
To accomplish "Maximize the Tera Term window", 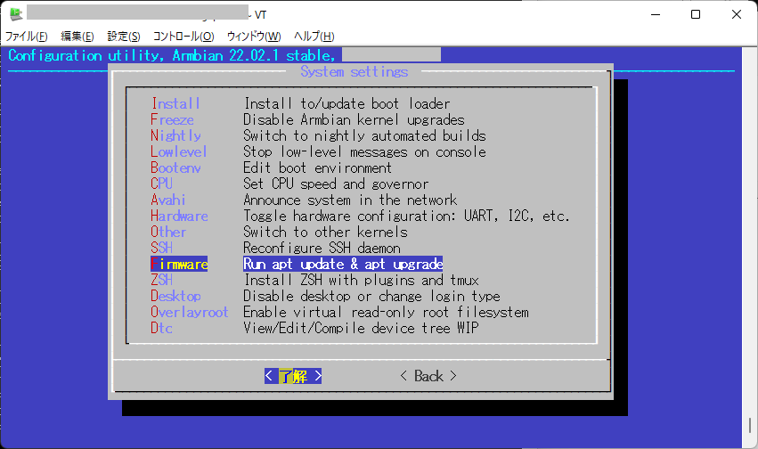I will coord(696,14).
